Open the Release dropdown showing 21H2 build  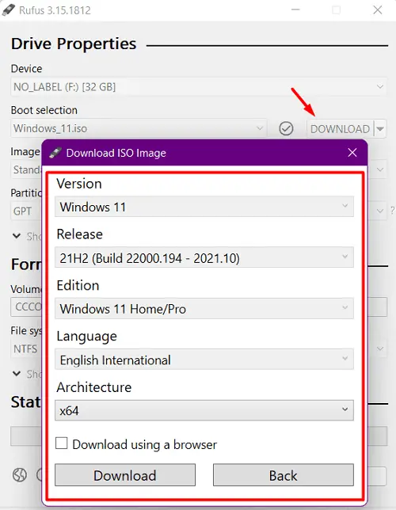(x=204, y=257)
